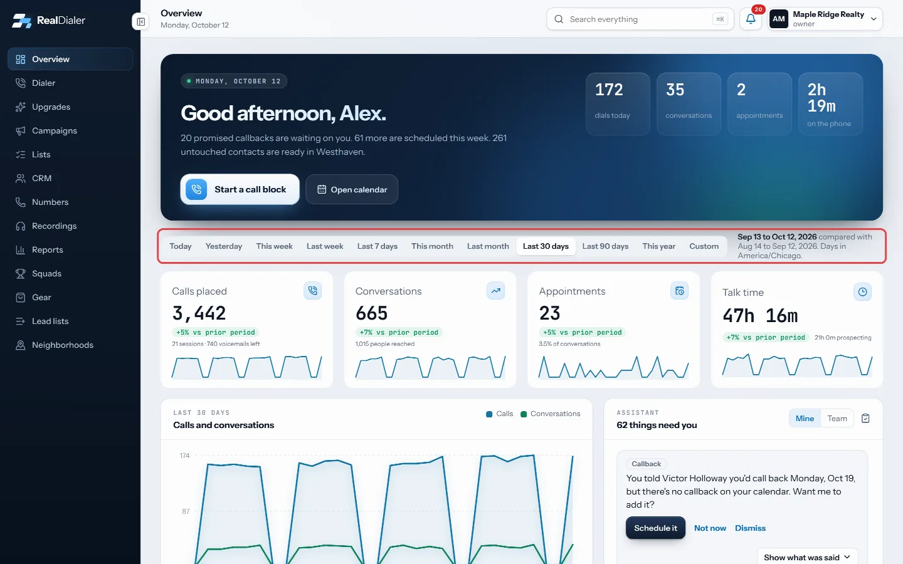The width and height of the screenshot is (903, 564).
Task: Collapse the sidebar with the panel icon
Action: coord(141,21)
